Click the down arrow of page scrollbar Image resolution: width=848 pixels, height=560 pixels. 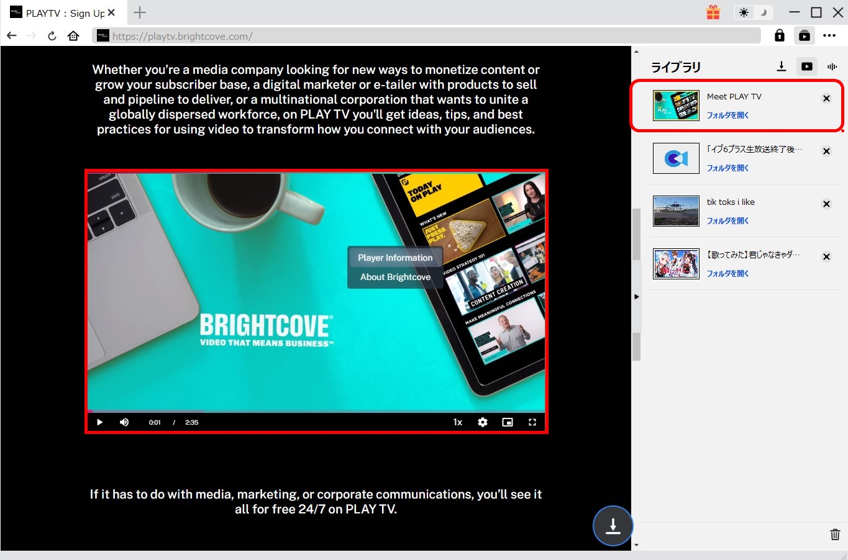point(636,545)
